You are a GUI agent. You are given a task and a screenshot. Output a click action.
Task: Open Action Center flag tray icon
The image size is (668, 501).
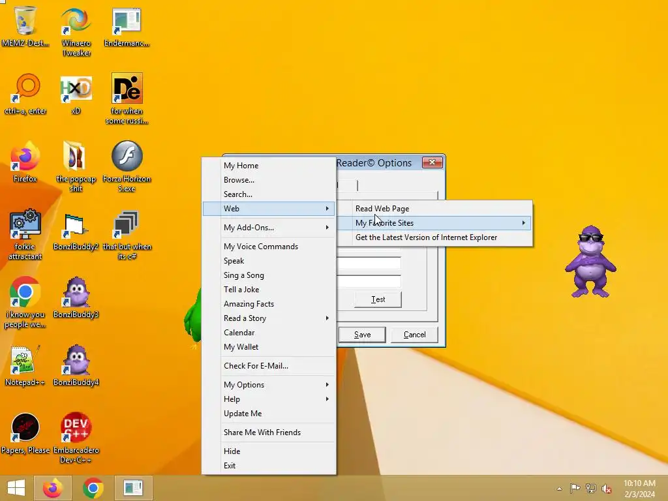[x=575, y=488]
